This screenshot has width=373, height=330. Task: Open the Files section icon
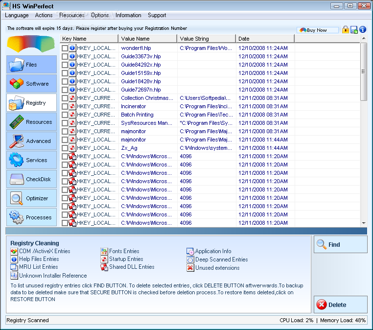(x=17, y=65)
